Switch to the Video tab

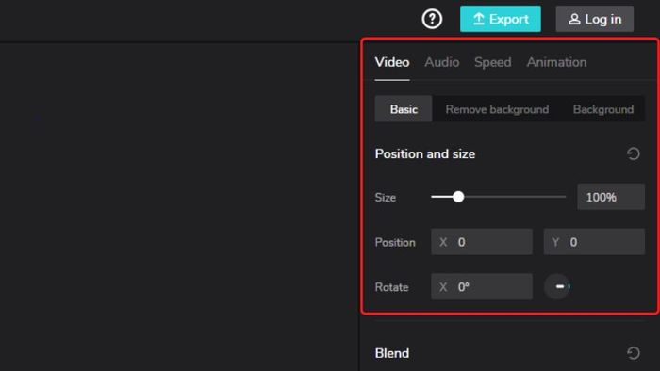[x=392, y=62]
